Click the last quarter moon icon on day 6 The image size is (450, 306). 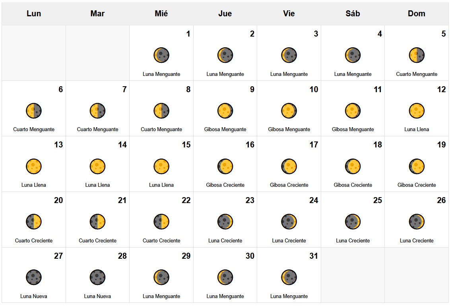coord(34,111)
